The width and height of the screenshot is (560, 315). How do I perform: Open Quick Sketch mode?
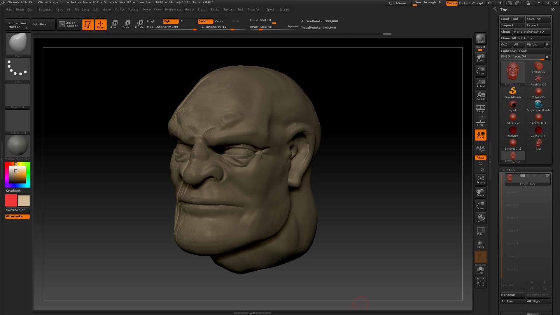coord(69,24)
